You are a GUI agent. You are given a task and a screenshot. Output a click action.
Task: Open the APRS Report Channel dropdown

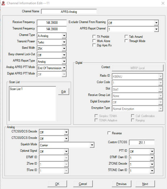tap(156, 29)
